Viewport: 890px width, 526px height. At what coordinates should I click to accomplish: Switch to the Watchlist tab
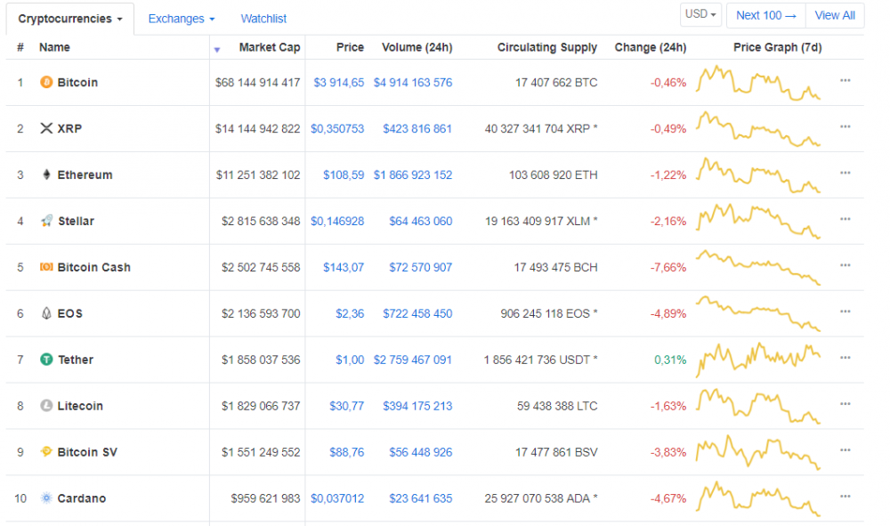(263, 19)
